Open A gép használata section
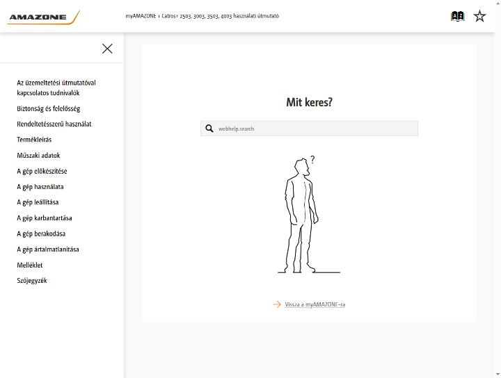 (x=40, y=187)
